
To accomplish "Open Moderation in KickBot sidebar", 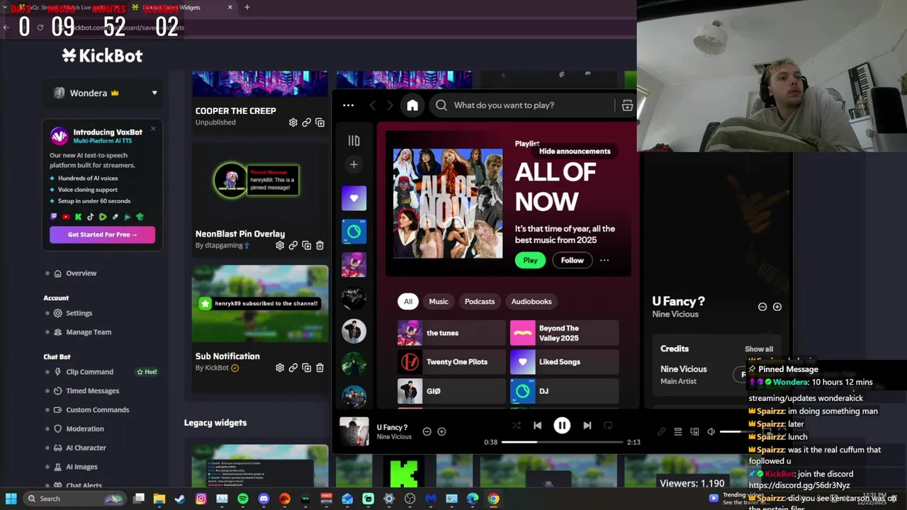I will pos(85,429).
